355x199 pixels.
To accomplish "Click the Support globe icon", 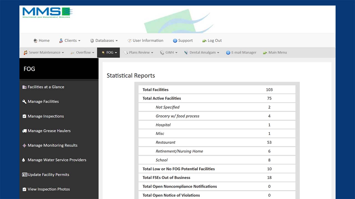I will 175,41.
